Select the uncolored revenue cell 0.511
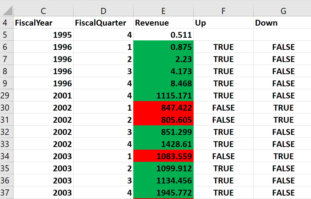311x199 pixels. (x=163, y=35)
